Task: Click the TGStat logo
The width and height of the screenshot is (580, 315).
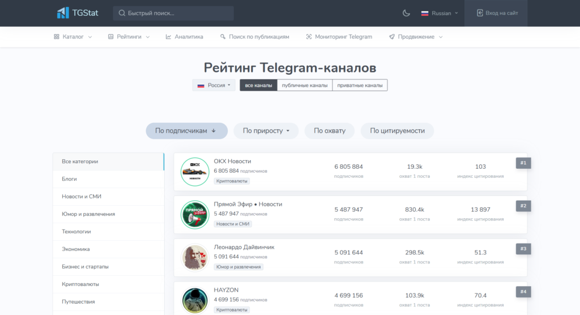Action: (x=77, y=13)
